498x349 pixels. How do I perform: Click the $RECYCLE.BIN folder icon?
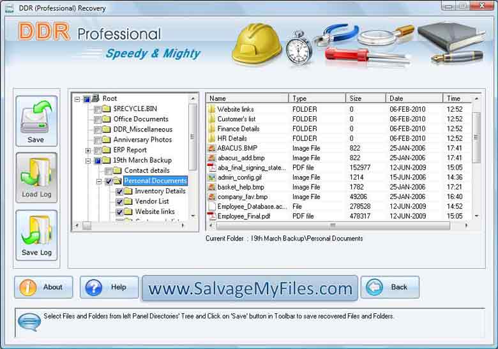[x=107, y=109]
